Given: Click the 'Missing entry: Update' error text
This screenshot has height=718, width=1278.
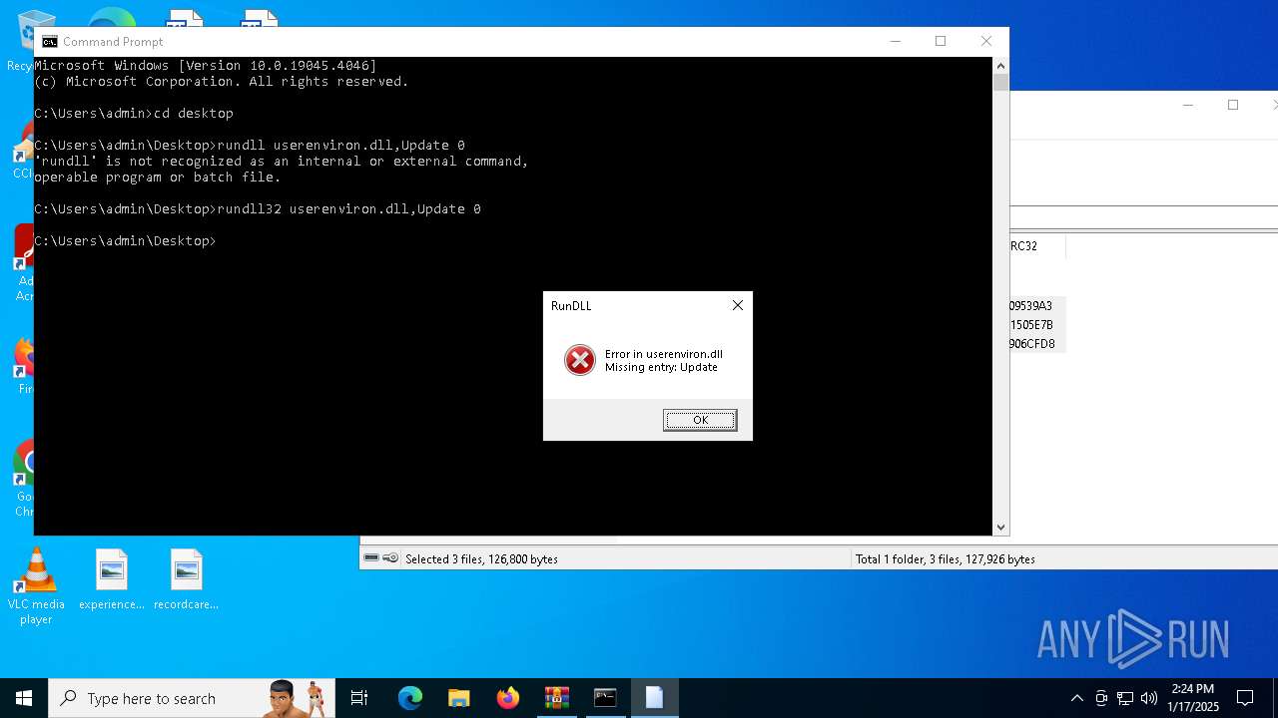Looking at the screenshot, I should click(661, 367).
